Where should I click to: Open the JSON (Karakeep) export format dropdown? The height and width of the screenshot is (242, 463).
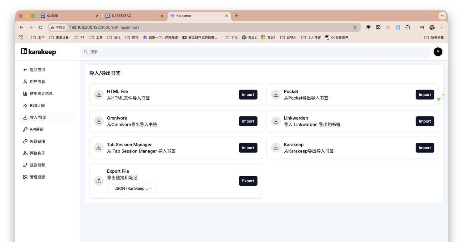pos(131,188)
